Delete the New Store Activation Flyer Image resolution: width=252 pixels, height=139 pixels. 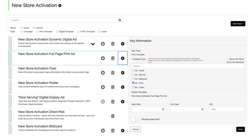113,73
